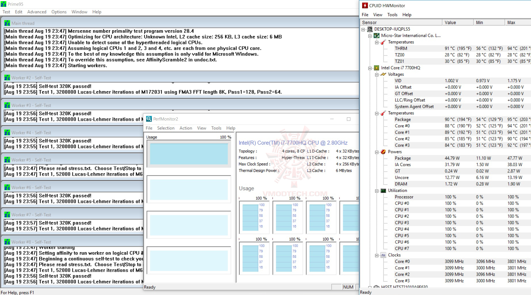Click the Sensor column header
The width and height of the screenshot is (531, 295).
(401, 22)
